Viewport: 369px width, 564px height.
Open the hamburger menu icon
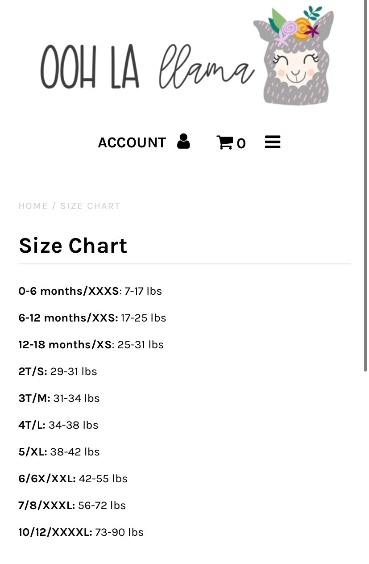tap(273, 142)
